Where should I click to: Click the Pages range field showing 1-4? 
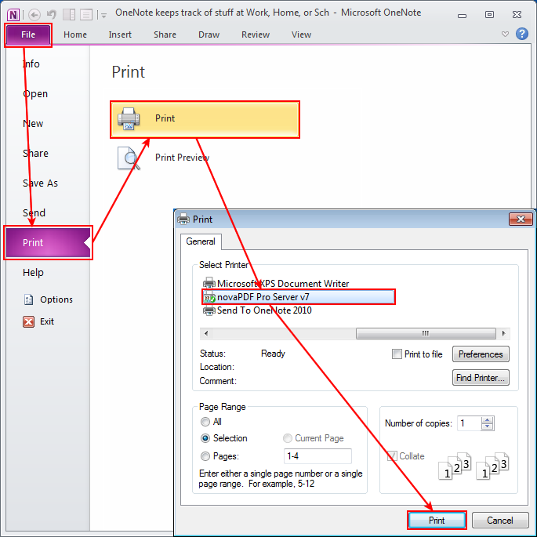pyautogui.click(x=317, y=456)
